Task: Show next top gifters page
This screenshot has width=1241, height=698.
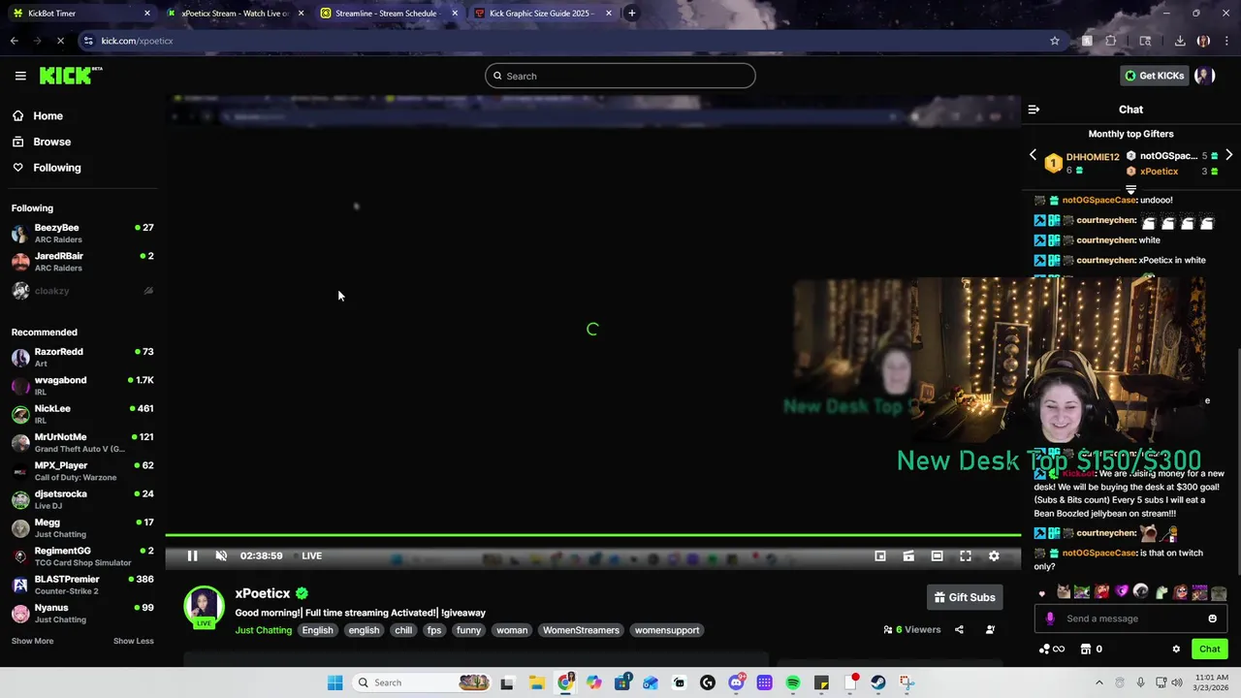Action: pos(1228,155)
